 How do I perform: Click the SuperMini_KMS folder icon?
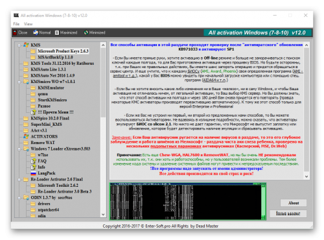pyautogui.click(x=26, y=125)
